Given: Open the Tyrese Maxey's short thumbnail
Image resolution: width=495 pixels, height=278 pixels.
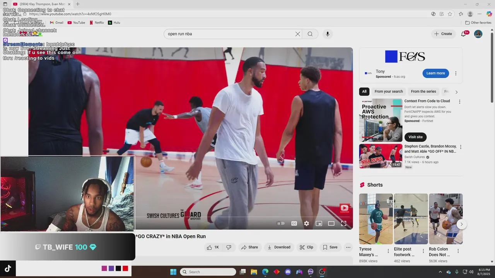Looking at the screenshot, I should [376, 219].
